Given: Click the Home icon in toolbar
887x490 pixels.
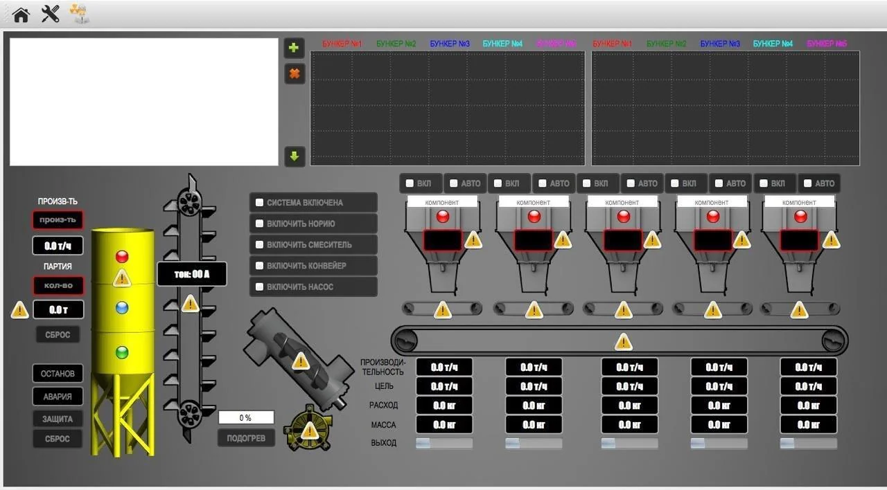Looking at the screenshot, I should [x=20, y=14].
